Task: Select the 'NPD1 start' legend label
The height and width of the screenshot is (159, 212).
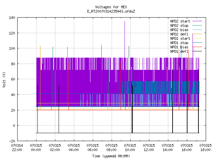Action: [x=180, y=38]
